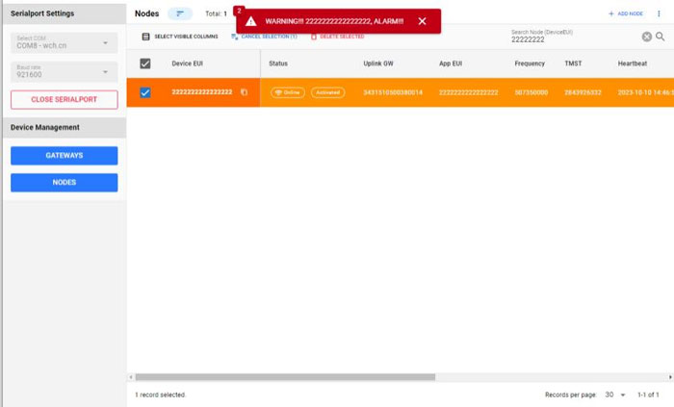The width and height of the screenshot is (674, 407).
Task: Click the Online status badge
Action: tap(287, 92)
